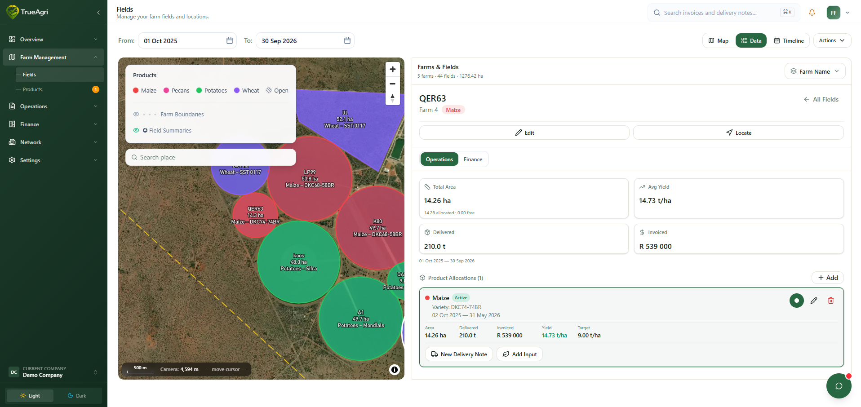Switch to Timeline view

click(789, 40)
